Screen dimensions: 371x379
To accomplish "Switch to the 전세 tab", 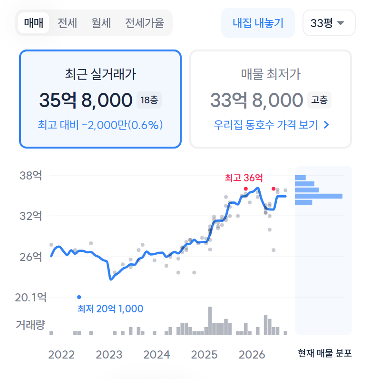I will [67, 23].
